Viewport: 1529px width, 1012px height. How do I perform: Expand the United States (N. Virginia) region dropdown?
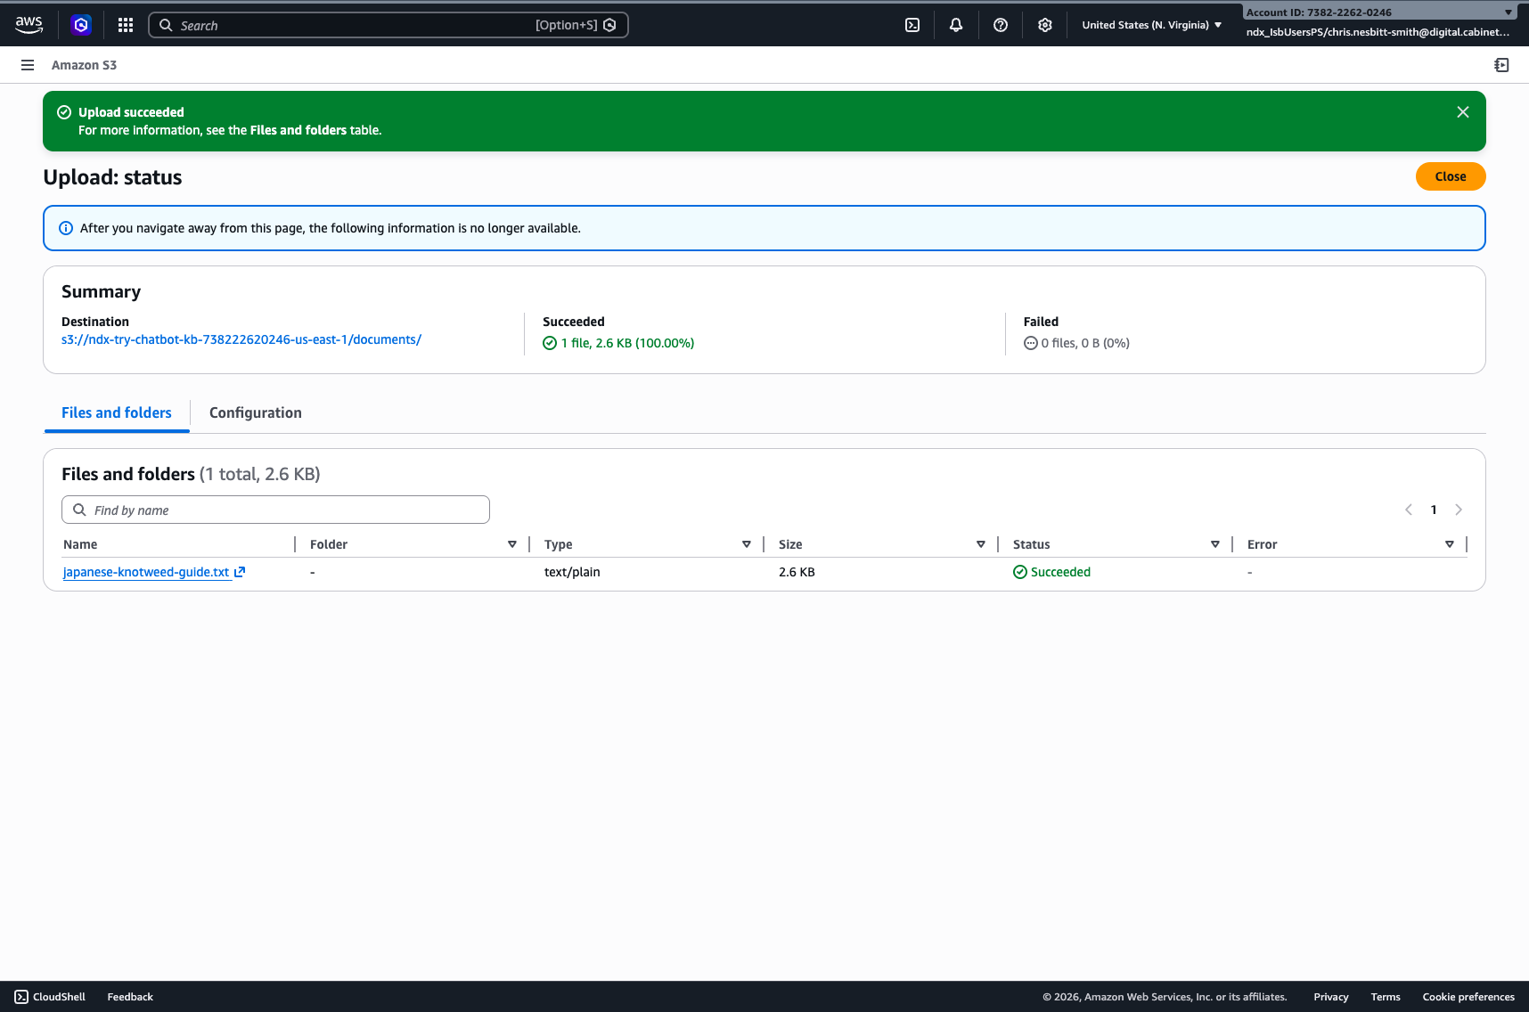pyautogui.click(x=1151, y=25)
